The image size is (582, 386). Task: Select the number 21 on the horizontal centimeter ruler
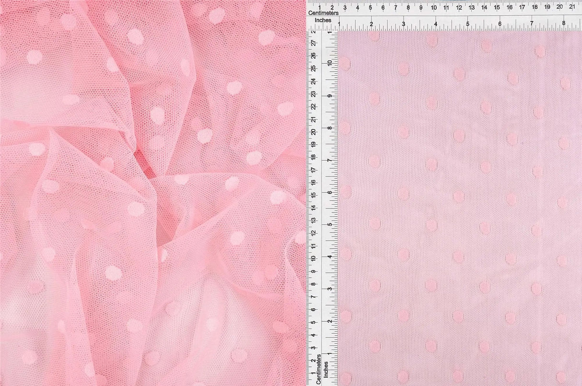571,6
